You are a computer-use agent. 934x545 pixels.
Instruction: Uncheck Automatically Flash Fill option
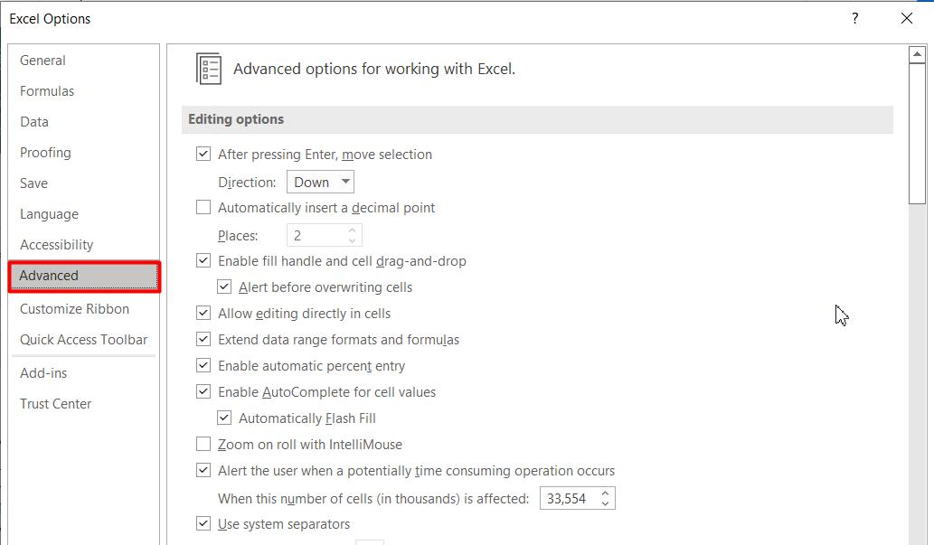pyautogui.click(x=224, y=418)
